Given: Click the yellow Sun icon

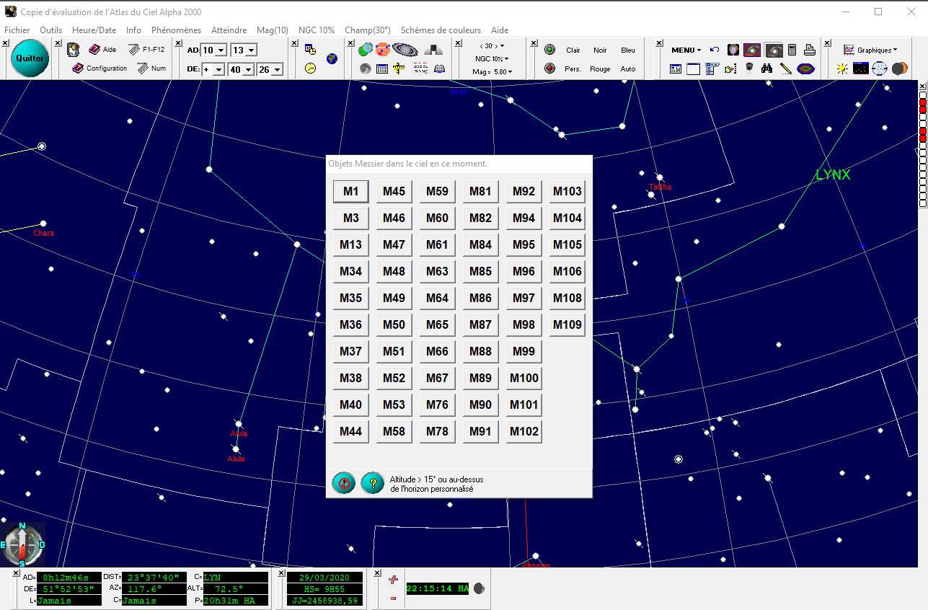Looking at the screenshot, I should [842, 69].
